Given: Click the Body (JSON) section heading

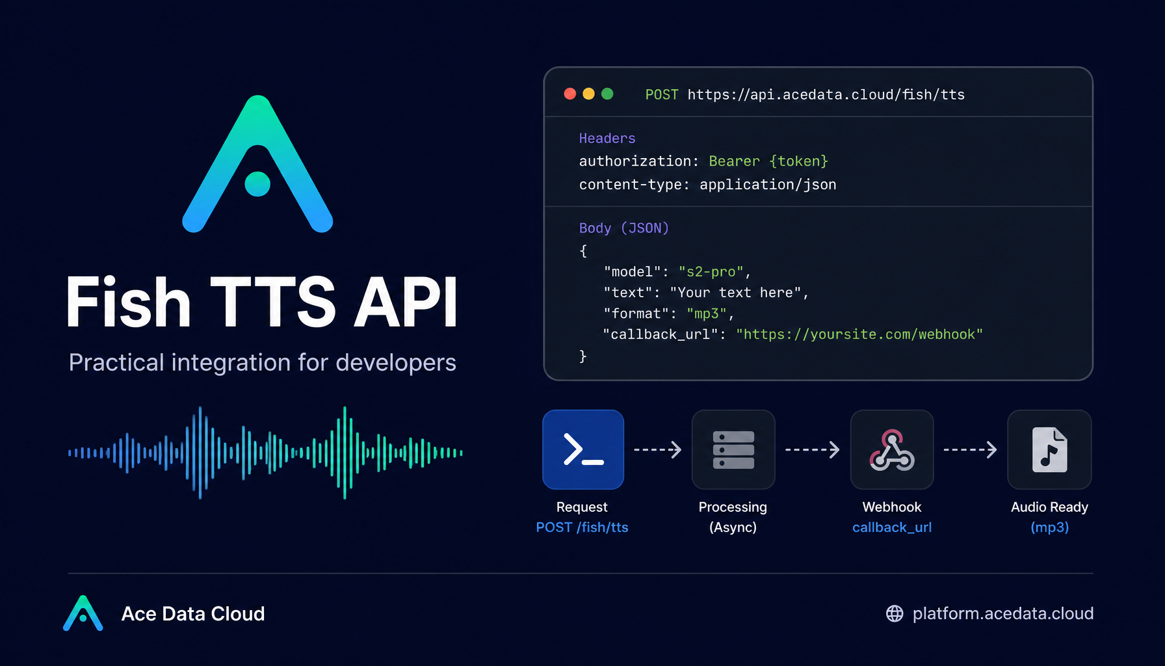Looking at the screenshot, I should (624, 228).
